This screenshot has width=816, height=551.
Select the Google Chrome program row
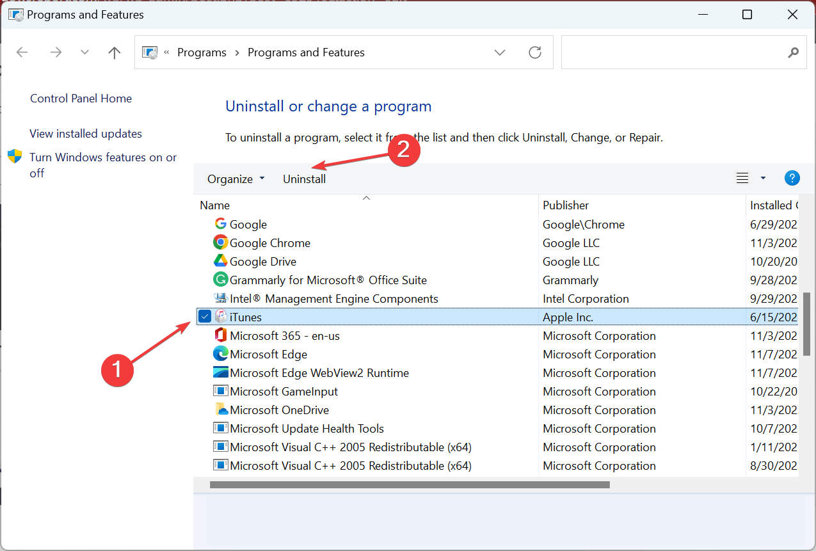point(496,243)
